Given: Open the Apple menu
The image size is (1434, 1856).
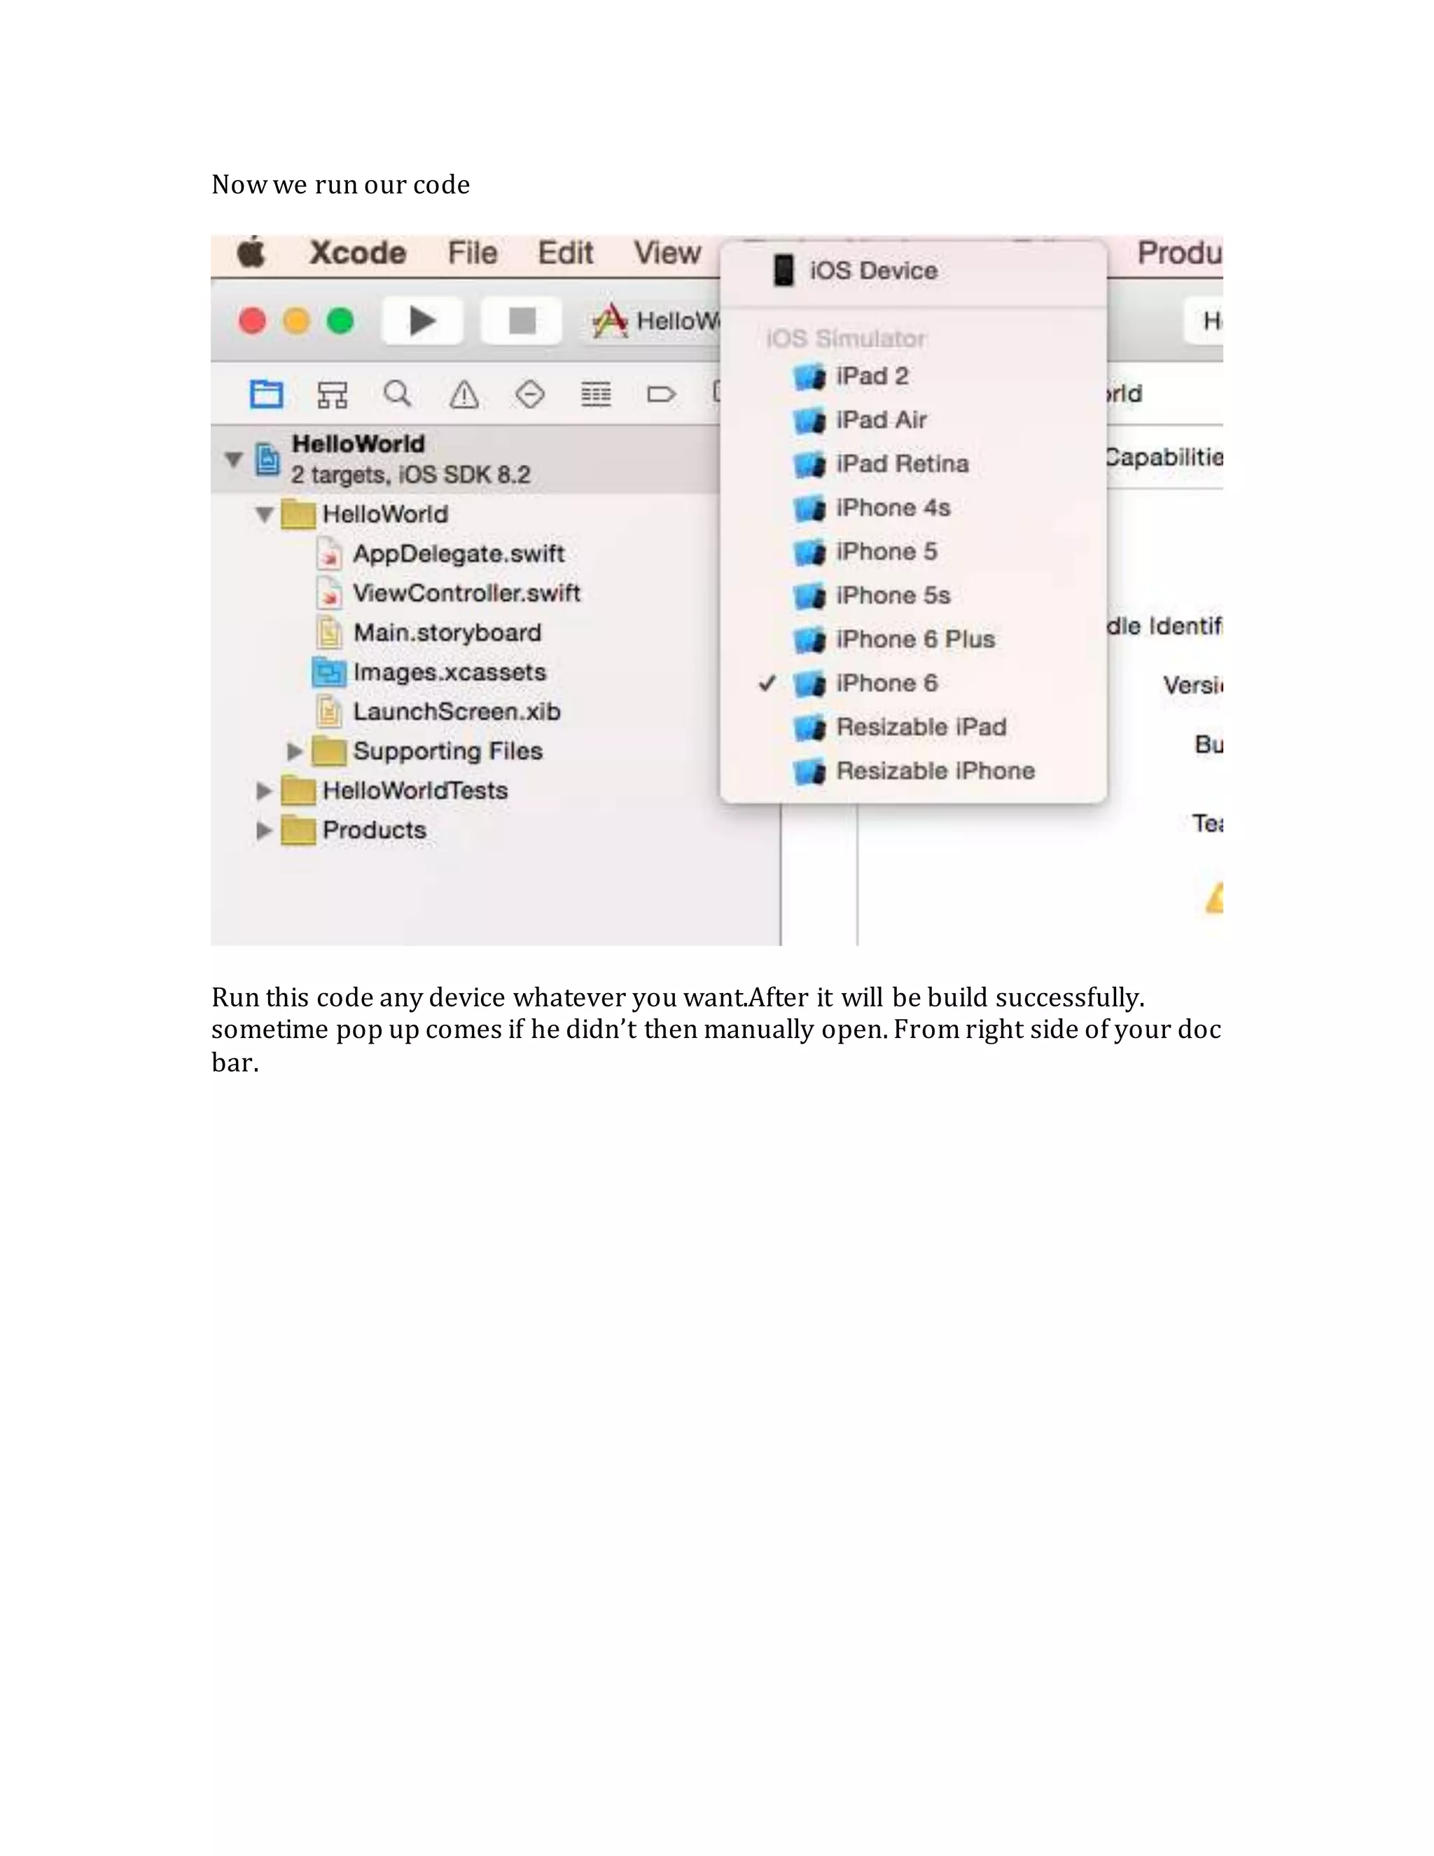Looking at the screenshot, I should tap(251, 252).
